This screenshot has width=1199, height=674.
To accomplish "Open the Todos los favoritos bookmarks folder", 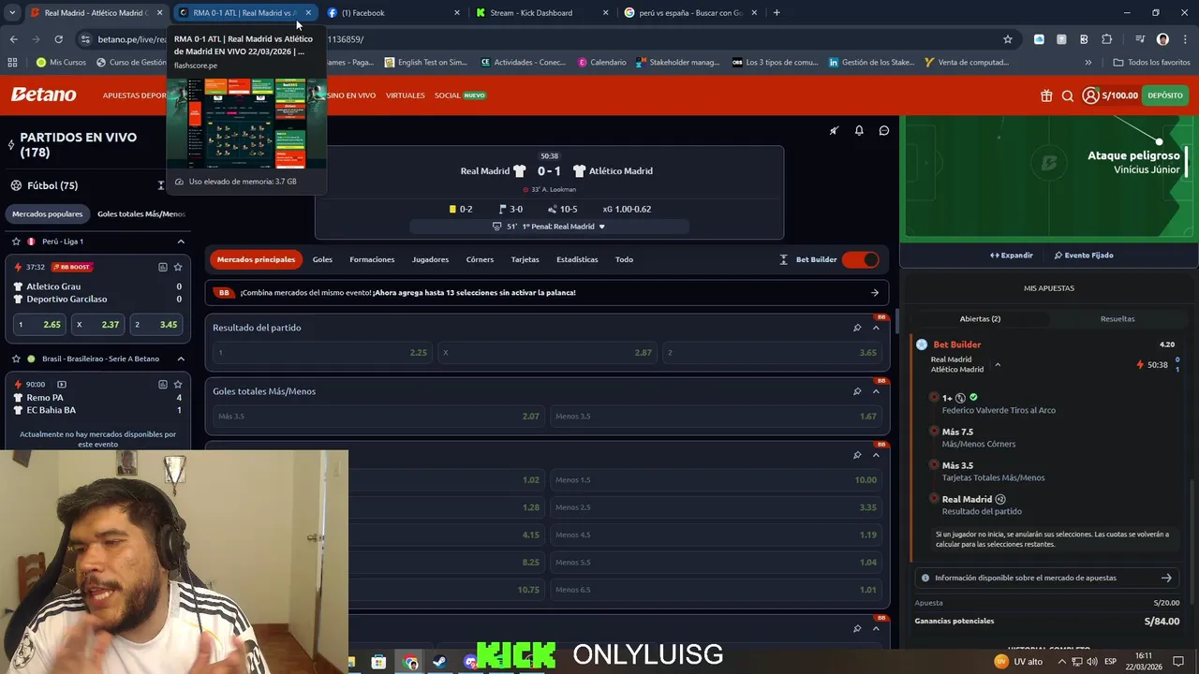I will click(x=1151, y=63).
